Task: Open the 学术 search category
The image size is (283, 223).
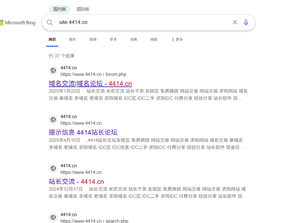Action: [x=113, y=39]
